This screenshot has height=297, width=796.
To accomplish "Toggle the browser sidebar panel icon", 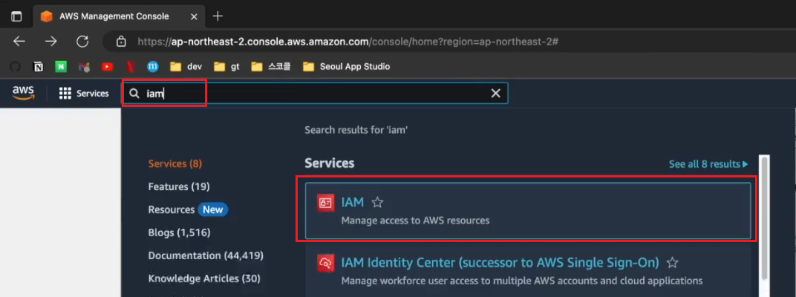I will 17,16.
